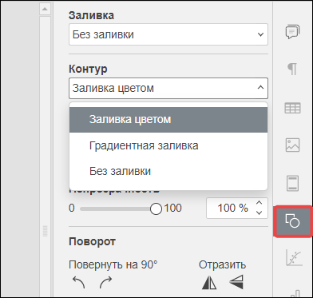The image size is (313, 298).
Task: Click the Заливка section heading
Action: tap(91, 15)
